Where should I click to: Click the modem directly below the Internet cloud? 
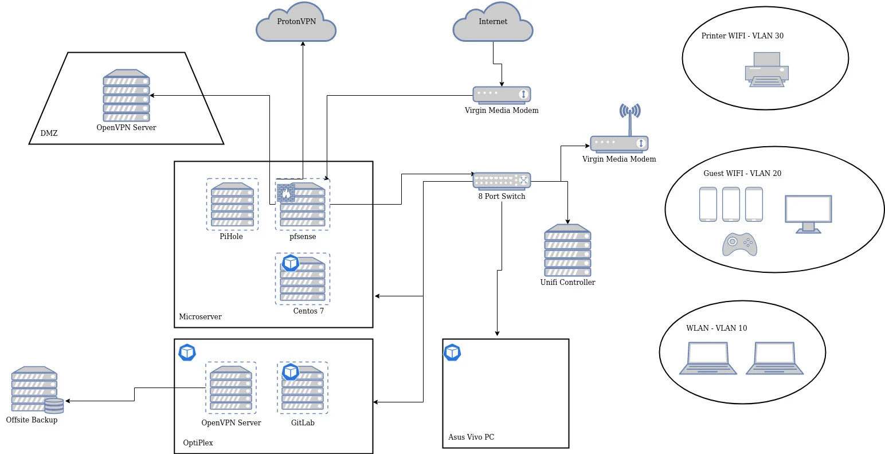(x=502, y=95)
